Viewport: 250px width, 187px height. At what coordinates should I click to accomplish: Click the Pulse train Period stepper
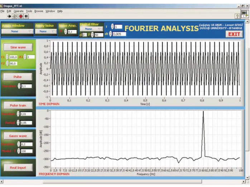pos(18,122)
